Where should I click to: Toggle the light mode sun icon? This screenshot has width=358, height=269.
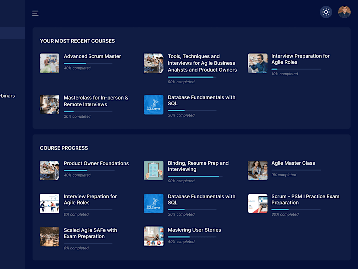click(x=326, y=12)
